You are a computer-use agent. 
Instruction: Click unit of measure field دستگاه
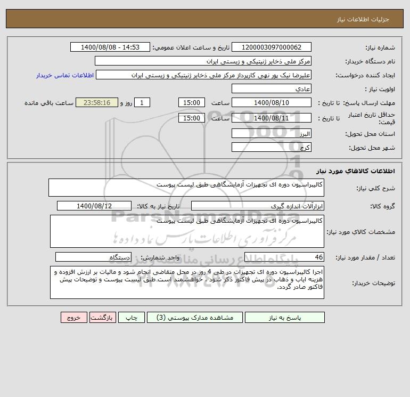coord(93,257)
